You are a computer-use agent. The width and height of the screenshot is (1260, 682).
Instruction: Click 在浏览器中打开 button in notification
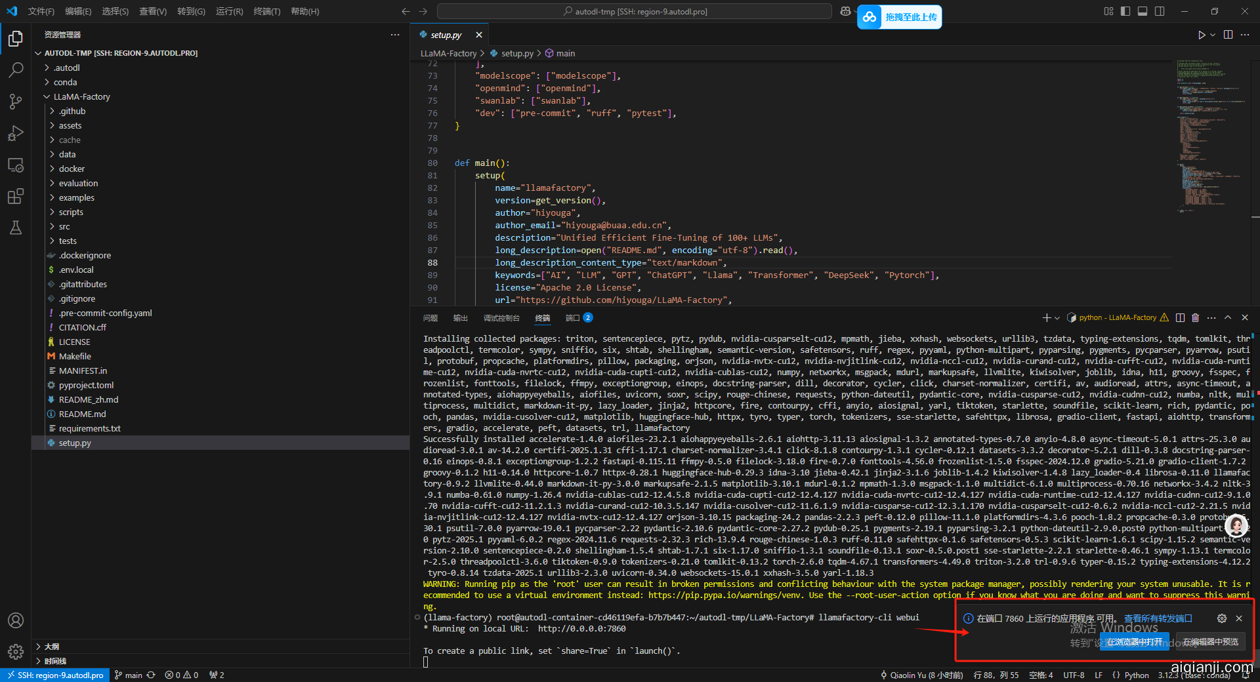[1134, 642]
